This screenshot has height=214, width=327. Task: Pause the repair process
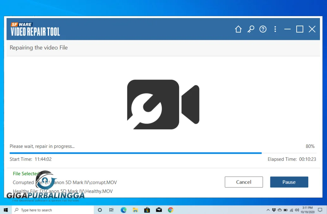tap(289, 182)
